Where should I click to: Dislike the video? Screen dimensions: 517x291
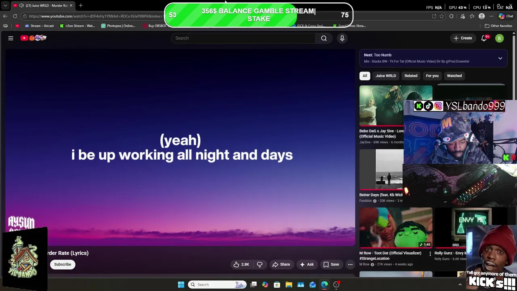(x=260, y=264)
